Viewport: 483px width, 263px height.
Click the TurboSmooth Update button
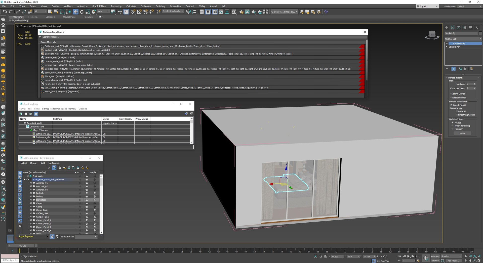pyautogui.click(x=462, y=133)
